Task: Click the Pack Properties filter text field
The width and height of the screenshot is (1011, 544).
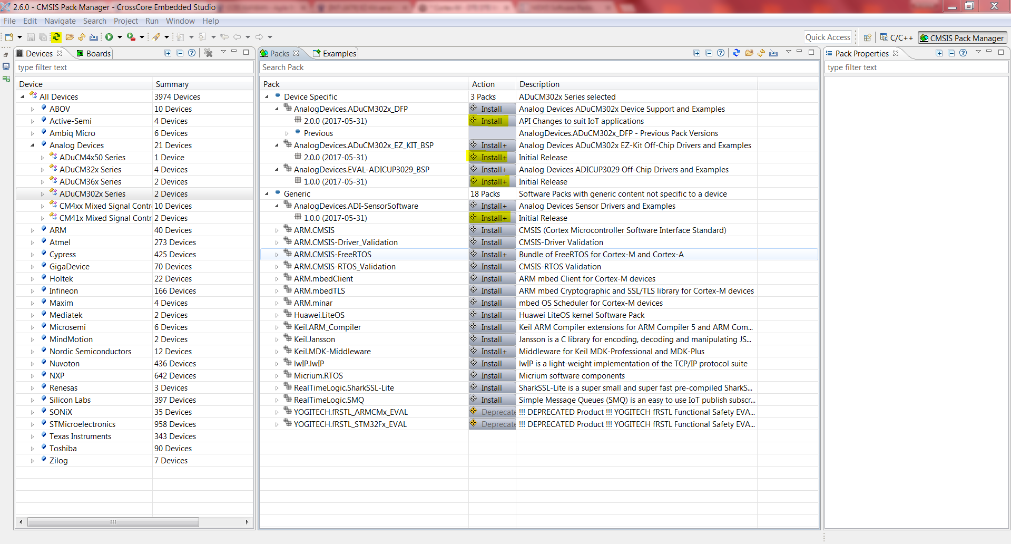Action: [917, 67]
